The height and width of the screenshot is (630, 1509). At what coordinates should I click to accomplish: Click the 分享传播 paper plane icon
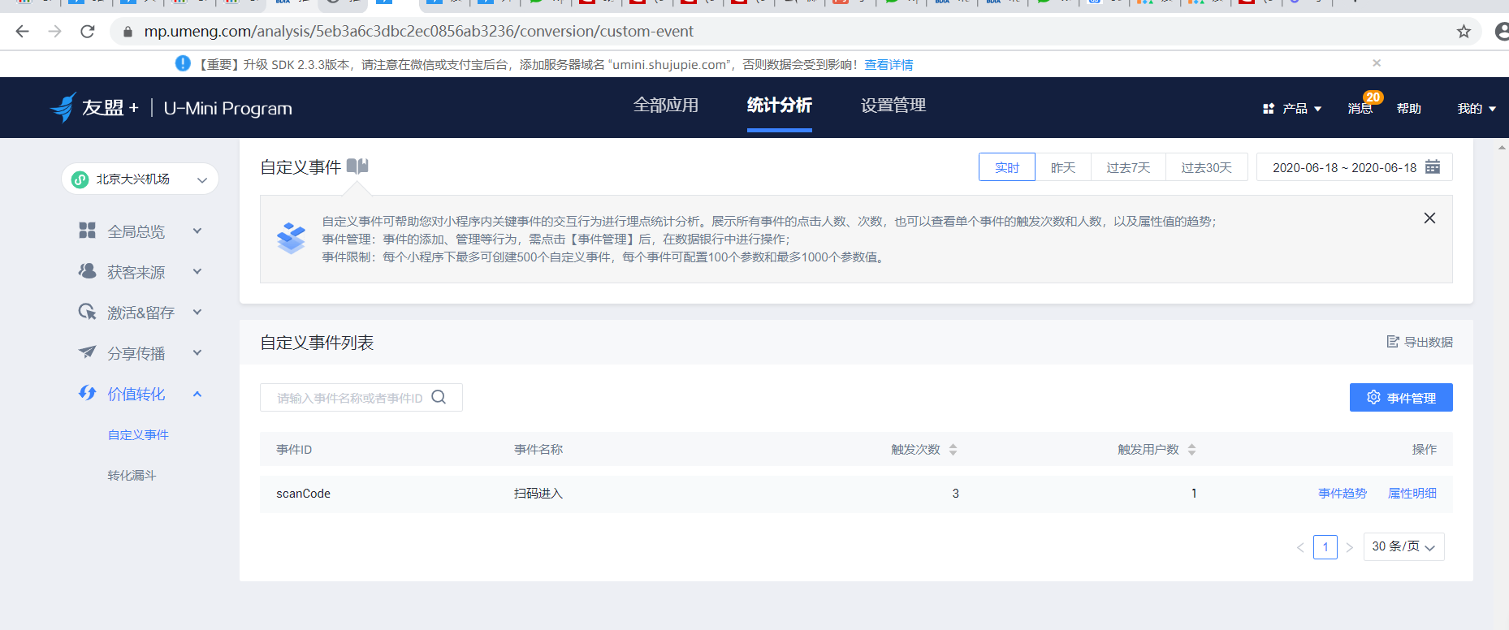tap(87, 352)
